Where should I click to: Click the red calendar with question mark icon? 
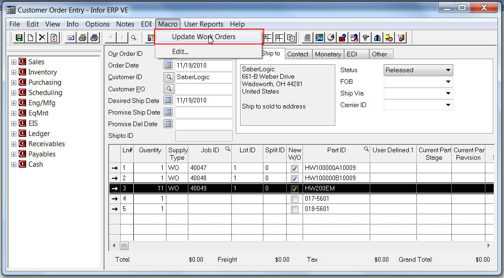click(342, 38)
